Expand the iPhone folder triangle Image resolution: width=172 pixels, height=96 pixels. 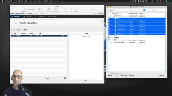113,38
